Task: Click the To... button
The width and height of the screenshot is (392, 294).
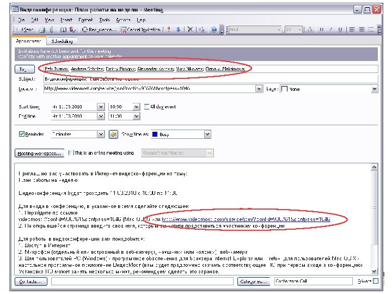Action: (x=24, y=69)
